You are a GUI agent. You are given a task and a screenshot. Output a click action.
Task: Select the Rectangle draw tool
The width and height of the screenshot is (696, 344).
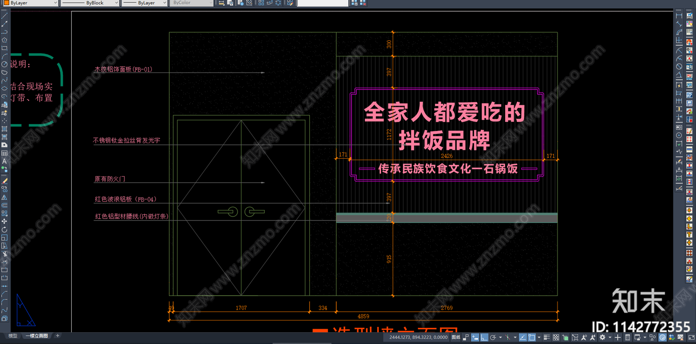click(4, 48)
